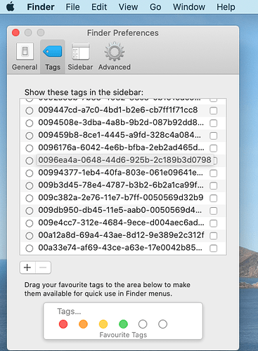Select tag name 00a12a8d-69a4-43ae-8d12-9e389e2c312f
The image size is (258, 351).
[x=121, y=235]
